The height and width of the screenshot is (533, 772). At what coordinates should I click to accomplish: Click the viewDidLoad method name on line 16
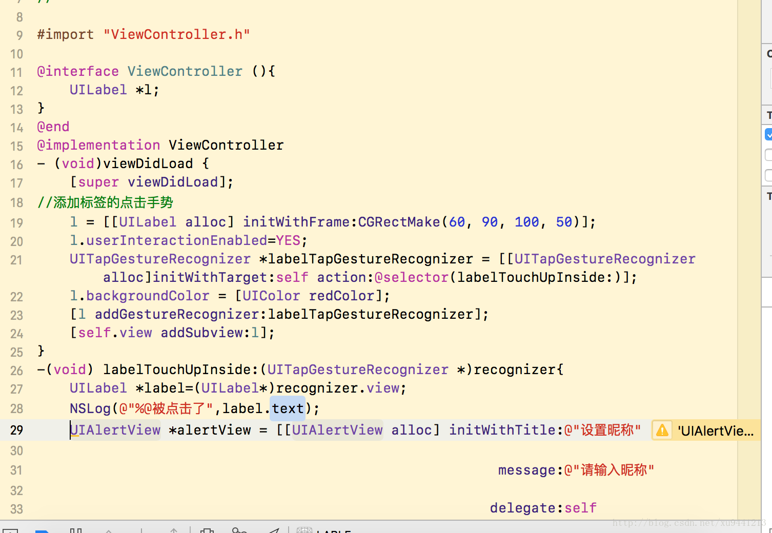148,163
